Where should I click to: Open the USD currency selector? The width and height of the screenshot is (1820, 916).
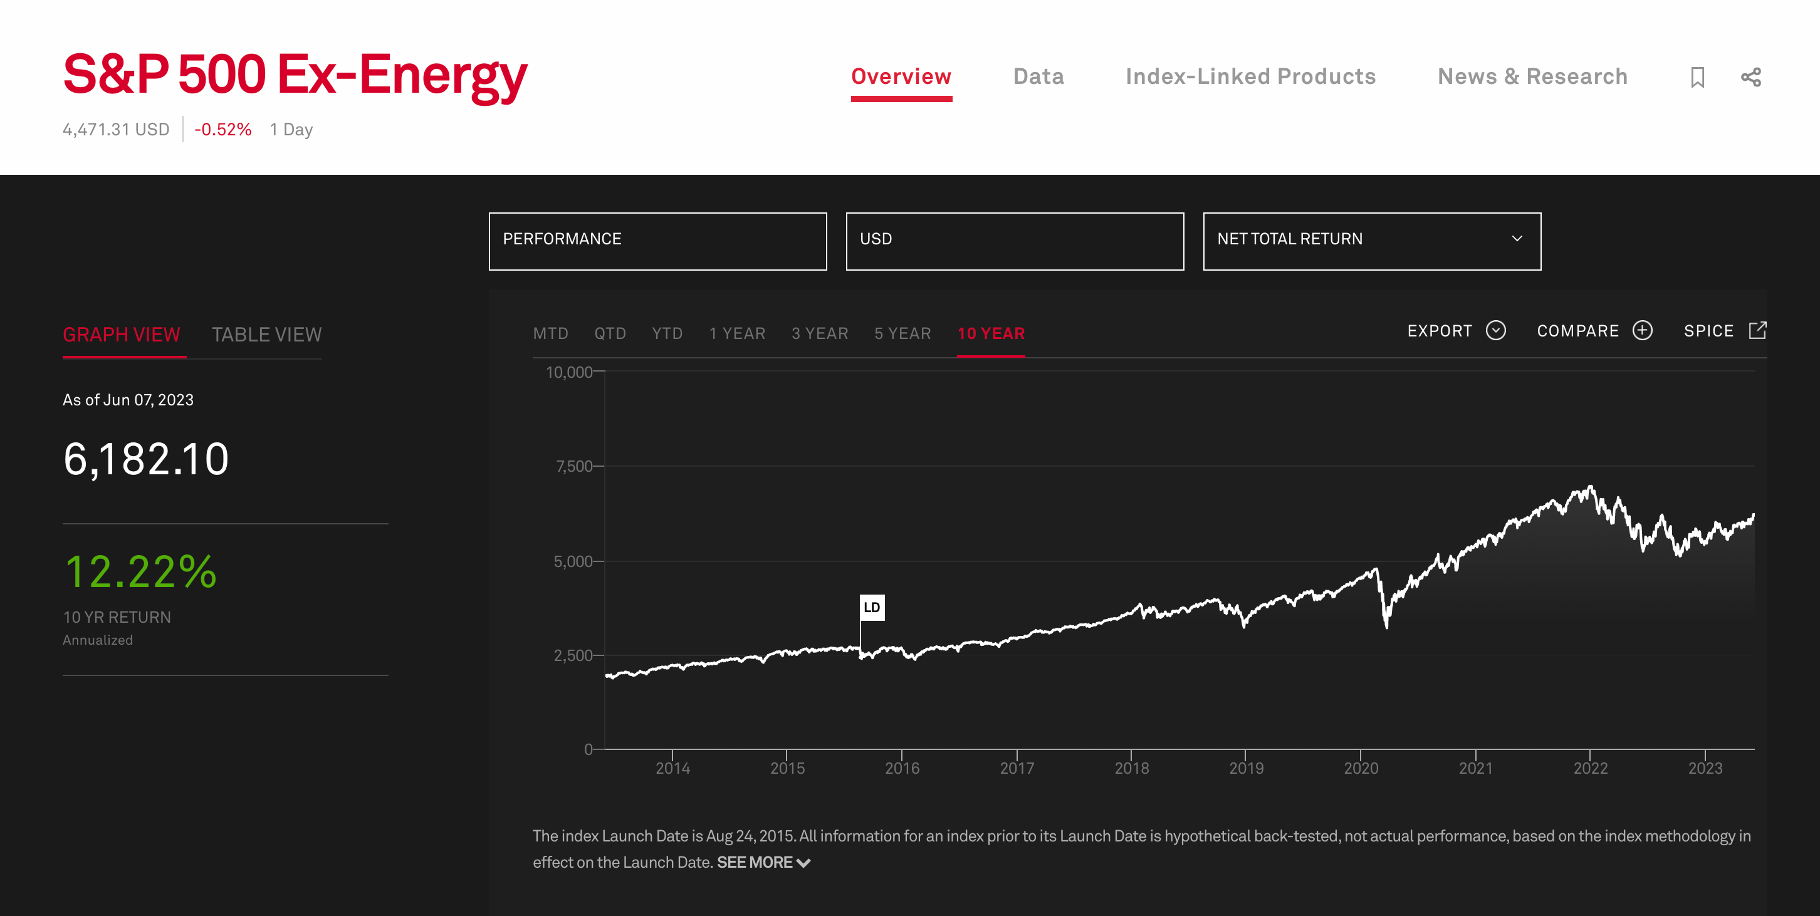pyautogui.click(x=1015, y=242)
